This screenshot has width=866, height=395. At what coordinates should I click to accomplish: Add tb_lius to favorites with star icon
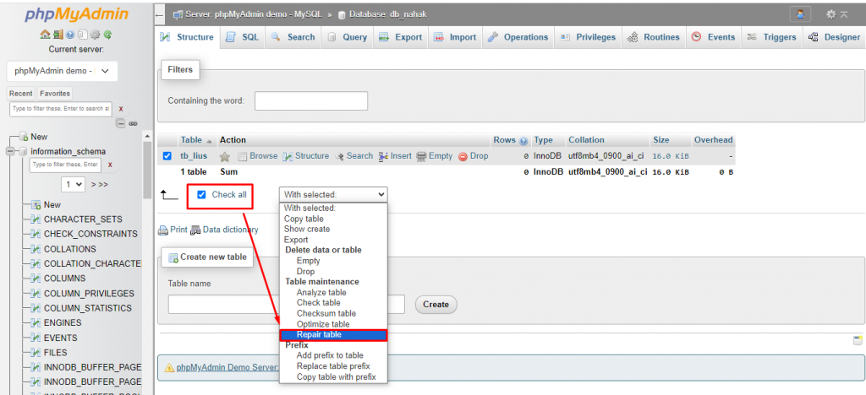pos(225,156)
